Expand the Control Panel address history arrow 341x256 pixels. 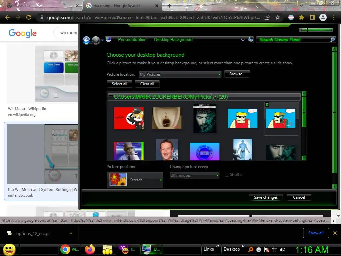[243, 40]
